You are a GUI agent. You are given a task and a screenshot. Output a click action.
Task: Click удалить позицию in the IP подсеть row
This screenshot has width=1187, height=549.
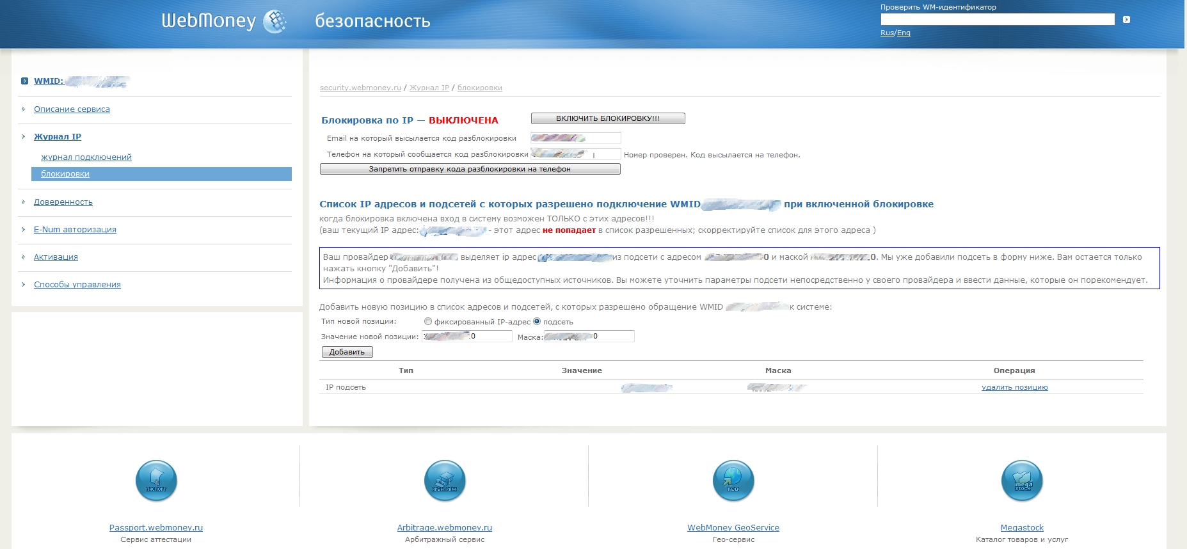[x=1015, y=387]
